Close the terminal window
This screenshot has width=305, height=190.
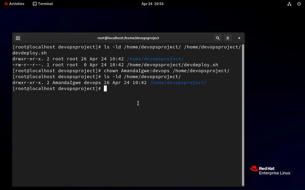[239, 38]
